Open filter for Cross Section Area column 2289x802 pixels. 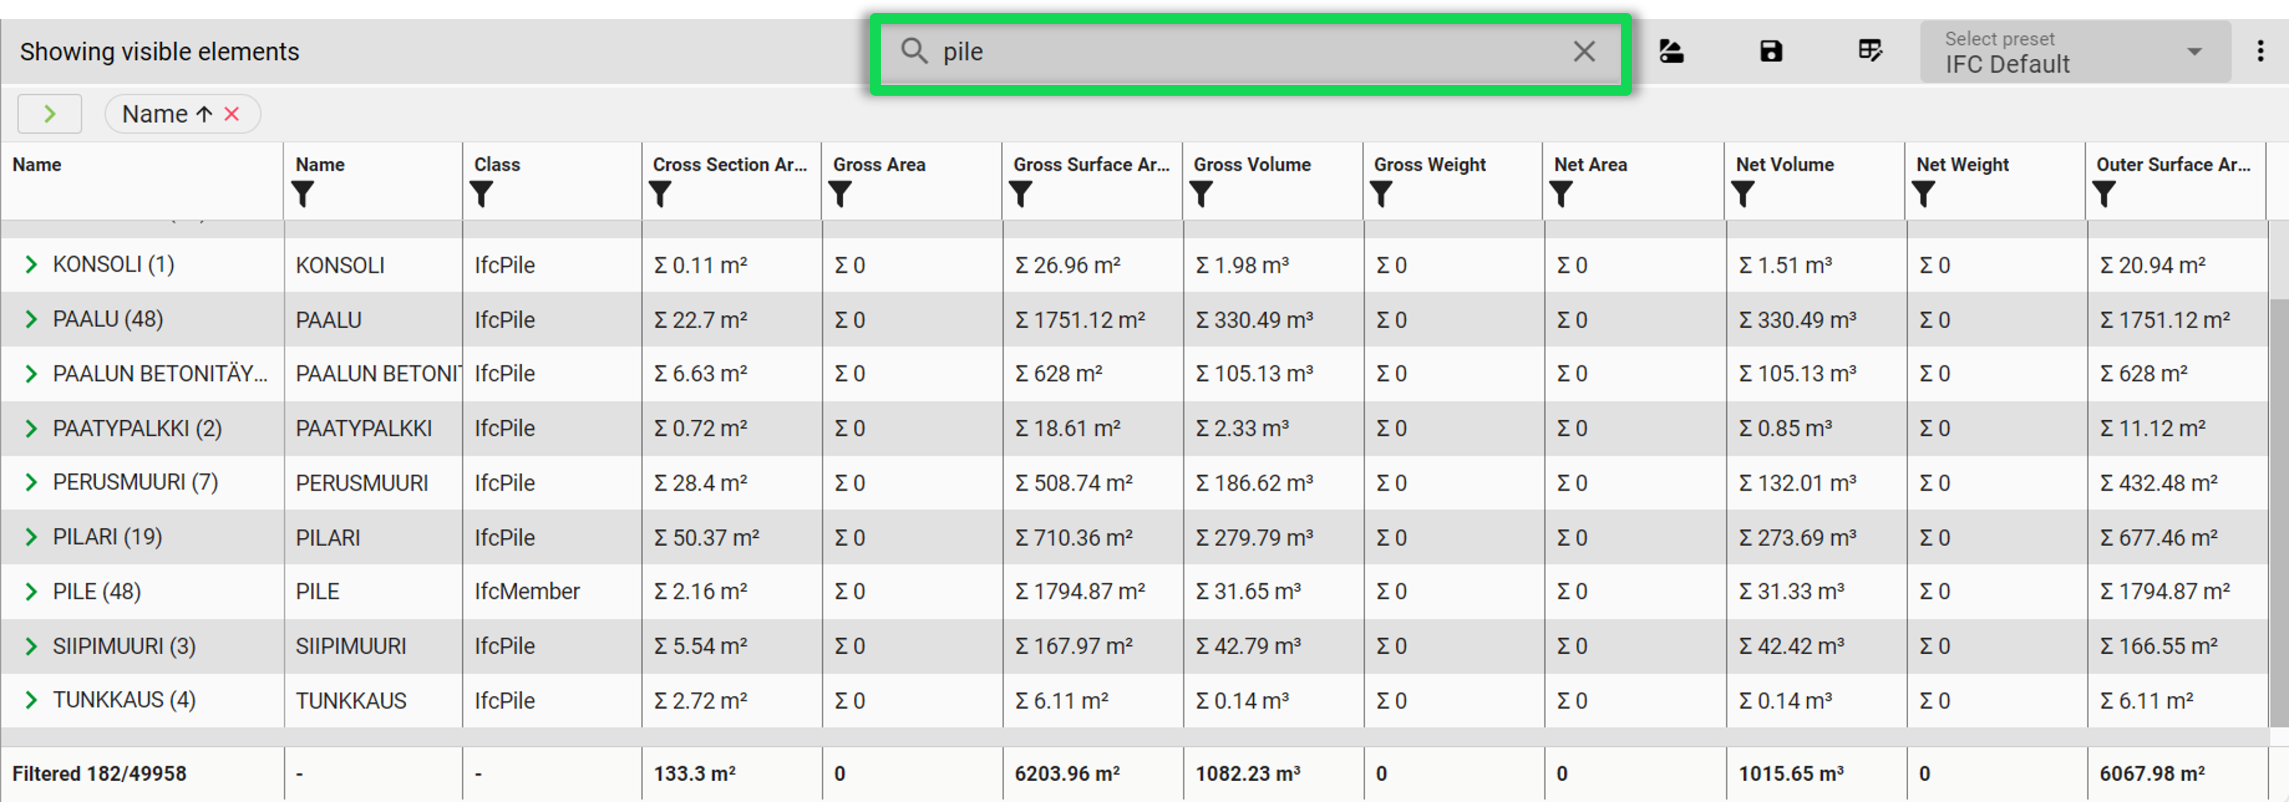[x=660, y=193]
